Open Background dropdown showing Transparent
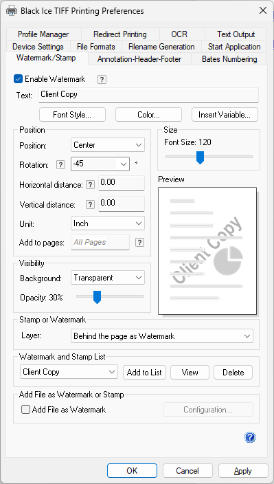 [x=108, y=278]
